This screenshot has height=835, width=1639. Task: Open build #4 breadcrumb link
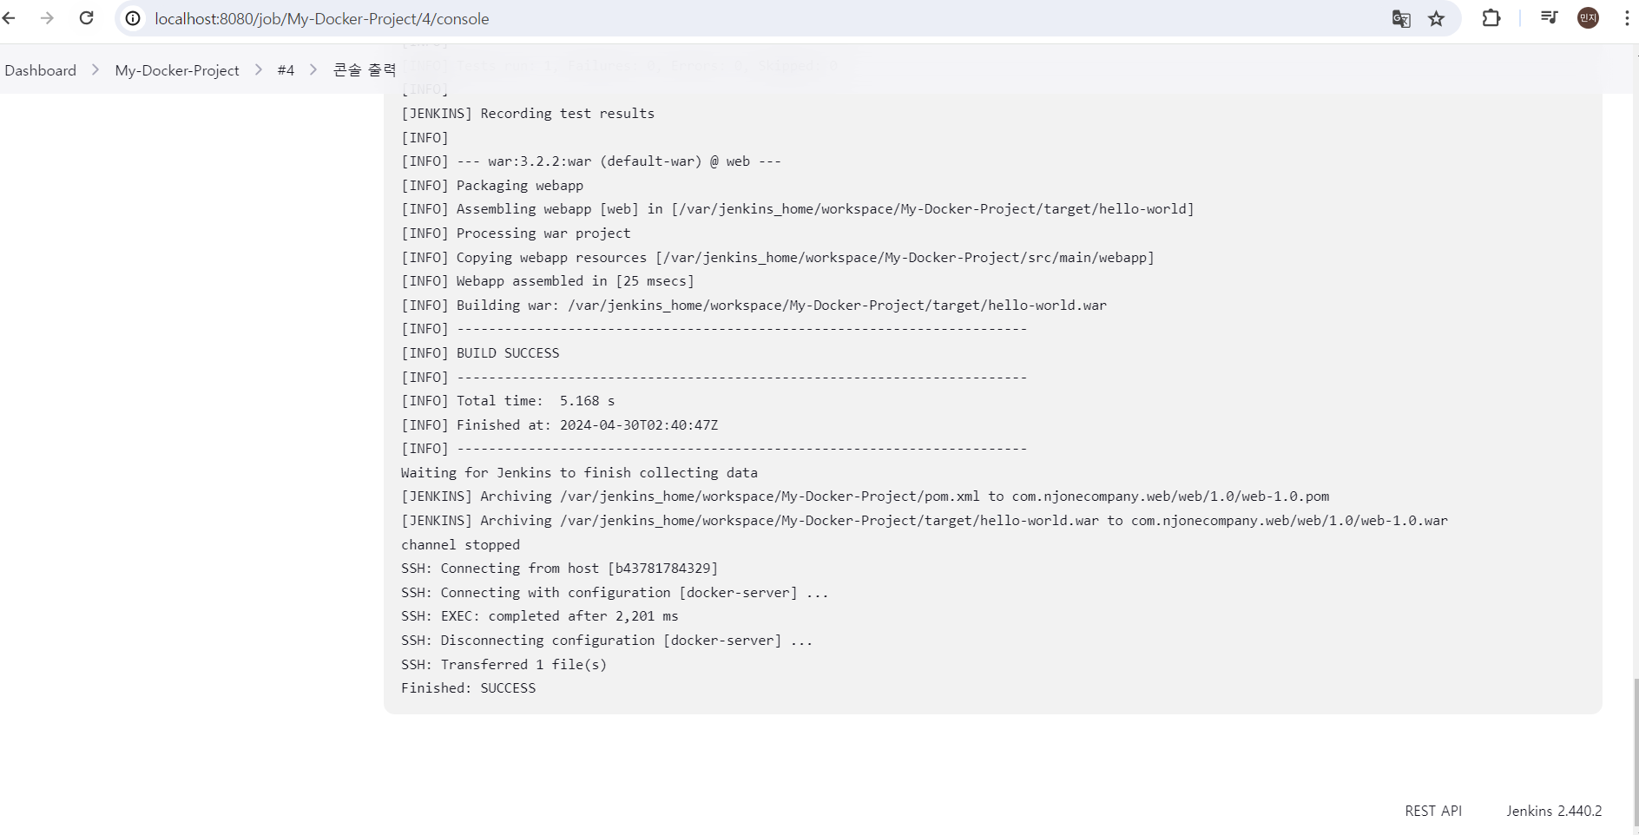click(286, 70)
